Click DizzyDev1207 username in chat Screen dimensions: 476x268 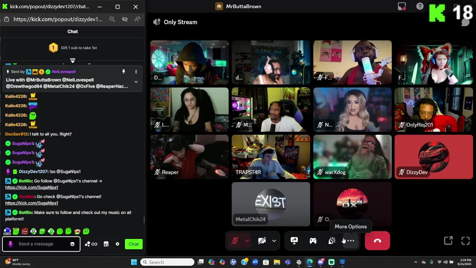pyautogui.click(x=33, y=172)
